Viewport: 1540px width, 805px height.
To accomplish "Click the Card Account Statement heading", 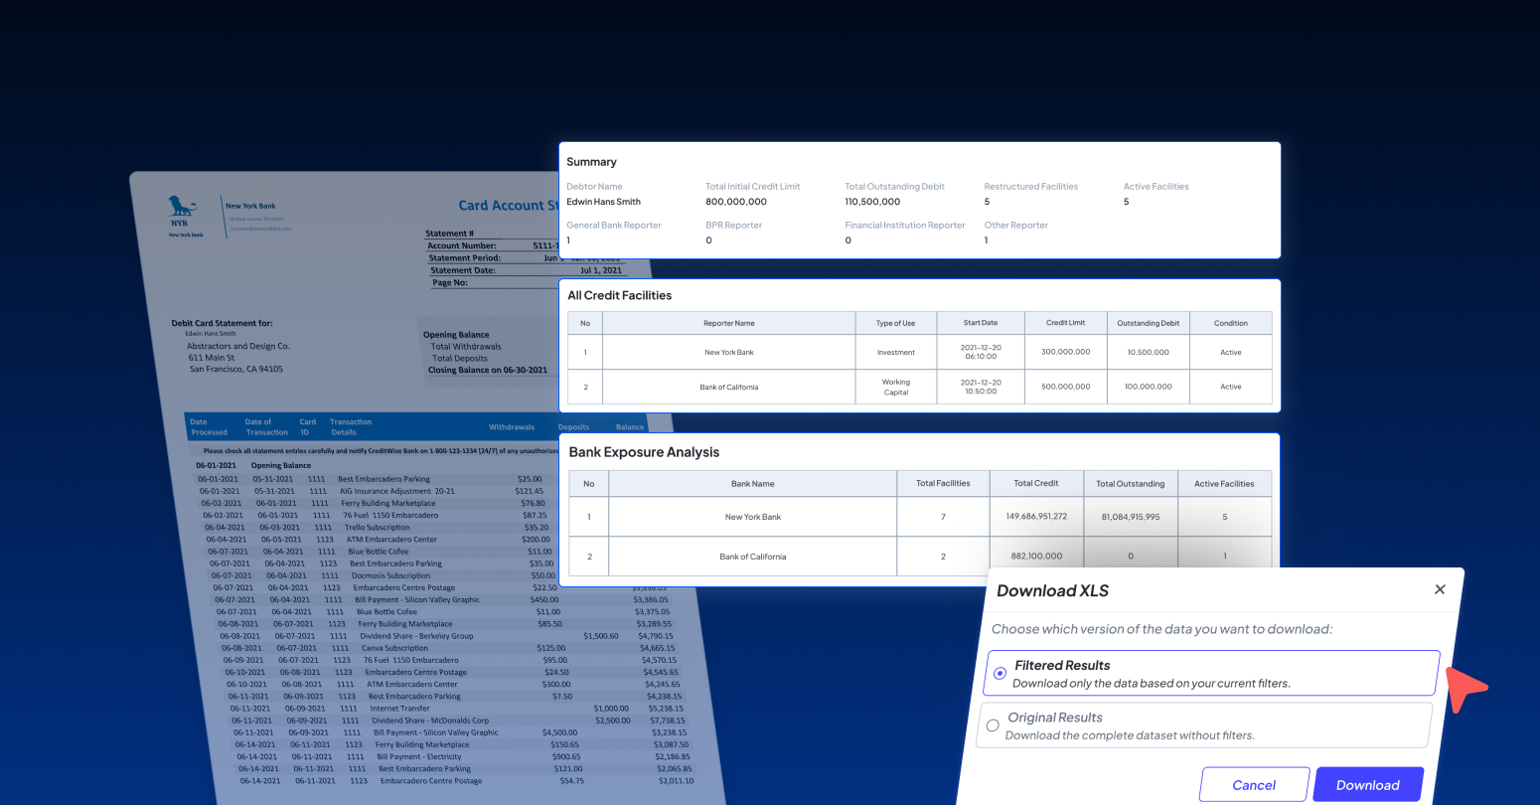I will coord(507,205).
